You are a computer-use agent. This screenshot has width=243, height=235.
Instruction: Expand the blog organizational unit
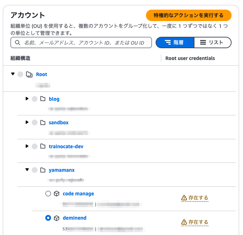coord(27,99)
